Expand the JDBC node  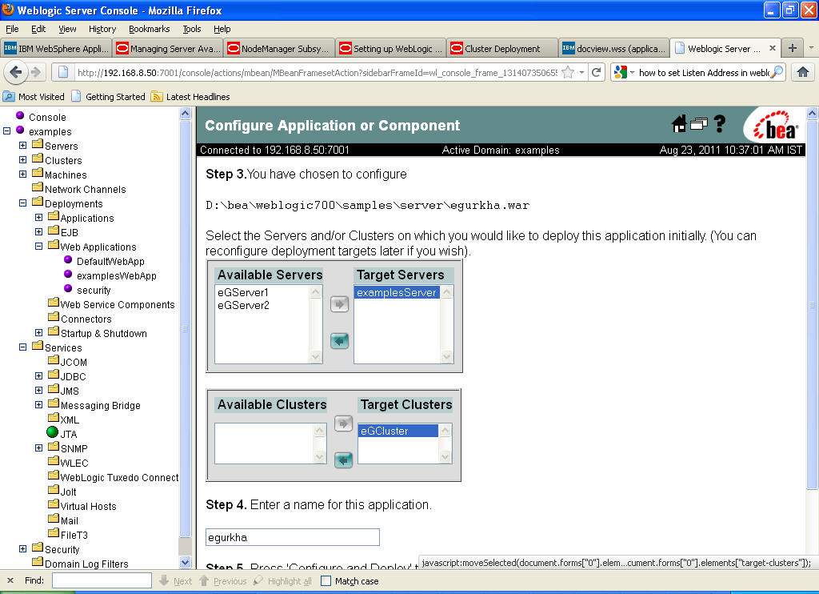38,376
